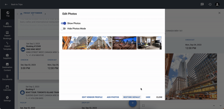The height and width of the screenshot is (109, 224).
Task: Click EDIT VENDOR PROFILE button
Action: [x=92, y=97]
